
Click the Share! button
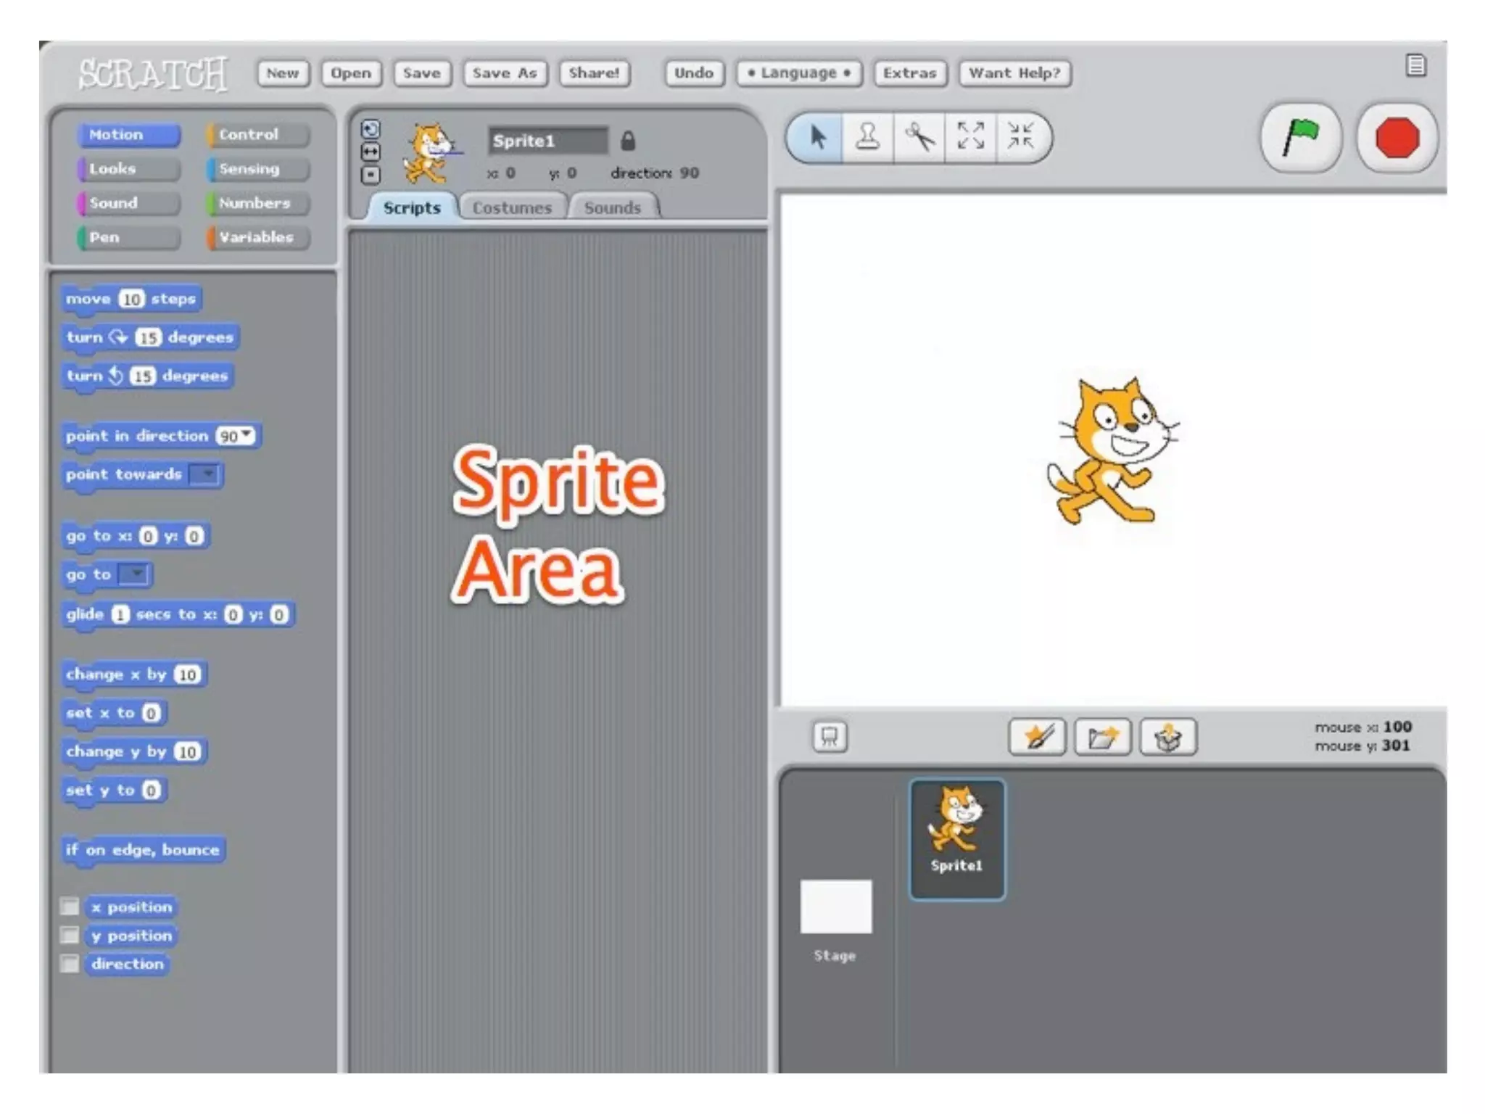(595, 73)
